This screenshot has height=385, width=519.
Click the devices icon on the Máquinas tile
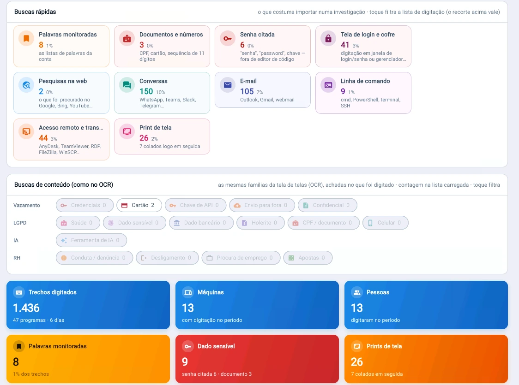[188, 292]
